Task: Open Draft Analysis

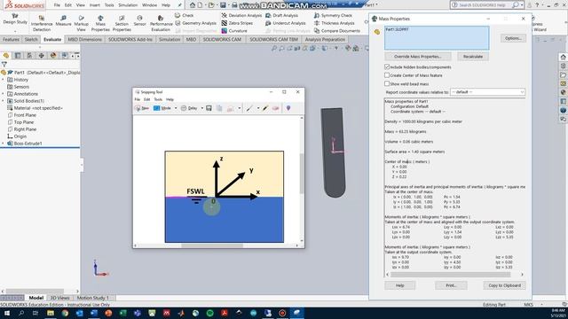Action: (x=281, y=16)
